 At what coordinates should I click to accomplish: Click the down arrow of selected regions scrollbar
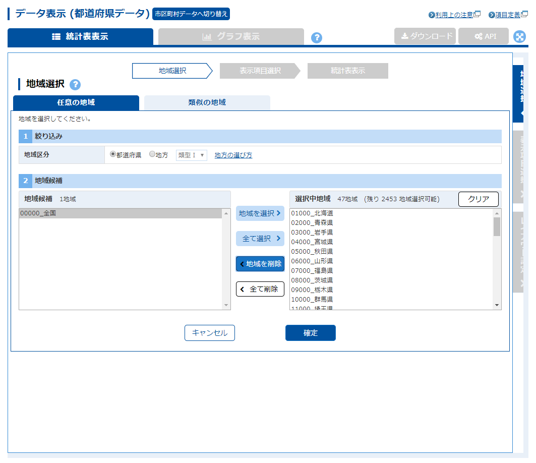[x=497, y=305]
